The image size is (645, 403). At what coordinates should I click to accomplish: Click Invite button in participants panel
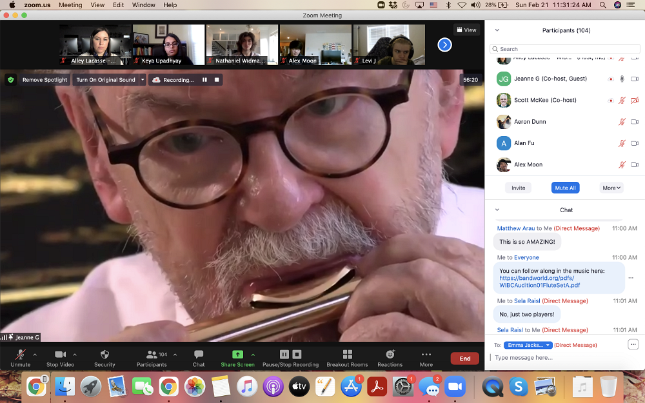click(x=519, y=188)
